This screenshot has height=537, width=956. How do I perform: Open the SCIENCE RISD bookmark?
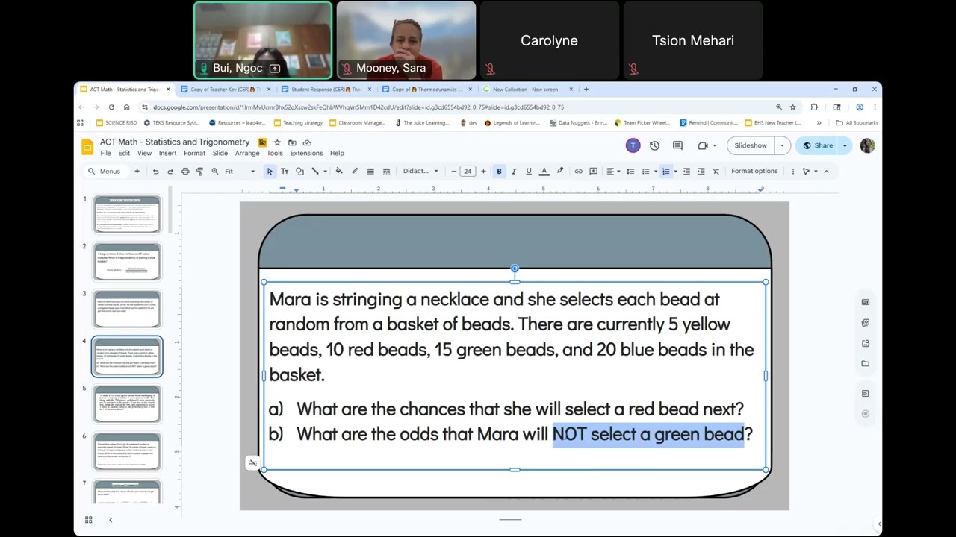116,123
